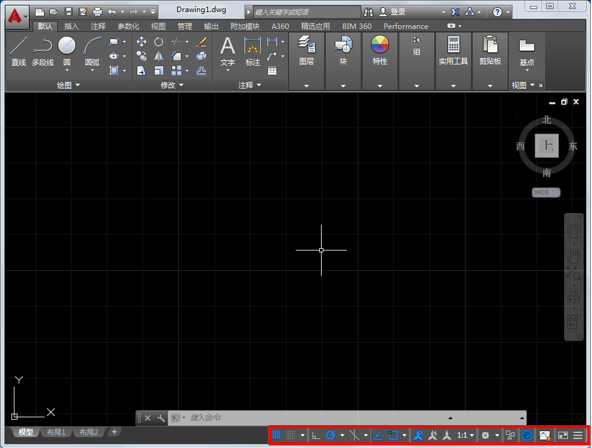592x448 pixels.
Task: Expand the 图层 (Layers) panel dropdown
Action: (307, 86)
